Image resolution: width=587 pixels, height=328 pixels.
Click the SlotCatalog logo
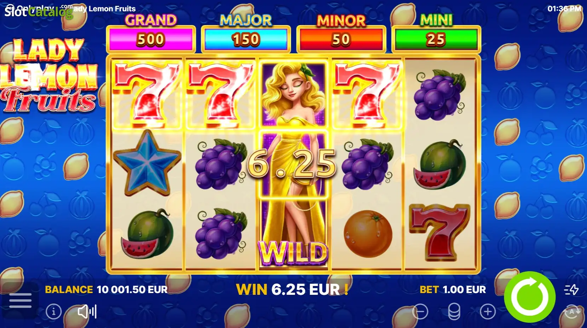click(x=38, y=12)
